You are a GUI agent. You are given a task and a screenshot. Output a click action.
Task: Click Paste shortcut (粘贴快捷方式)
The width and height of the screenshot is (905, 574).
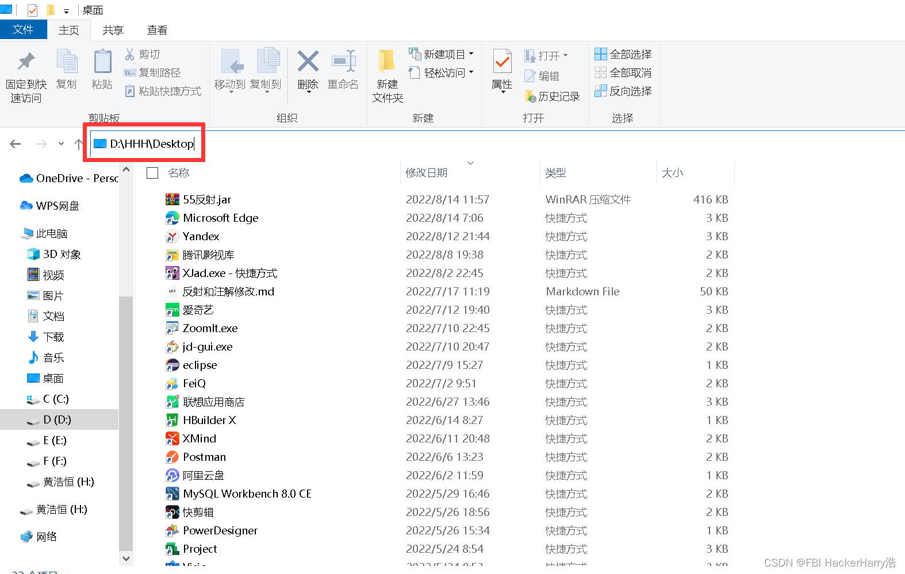(163, 91)
